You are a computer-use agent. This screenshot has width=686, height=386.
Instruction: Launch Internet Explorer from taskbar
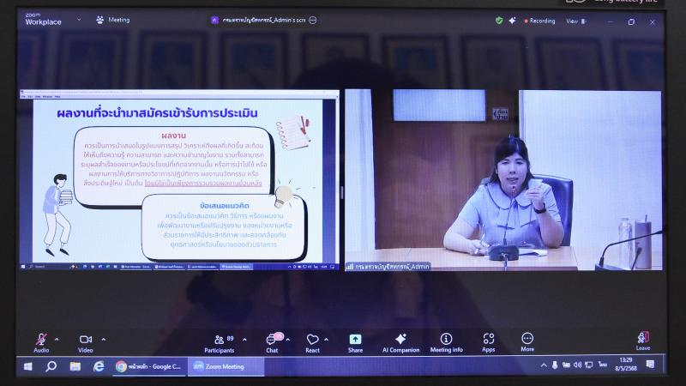(x=99, y=366)
